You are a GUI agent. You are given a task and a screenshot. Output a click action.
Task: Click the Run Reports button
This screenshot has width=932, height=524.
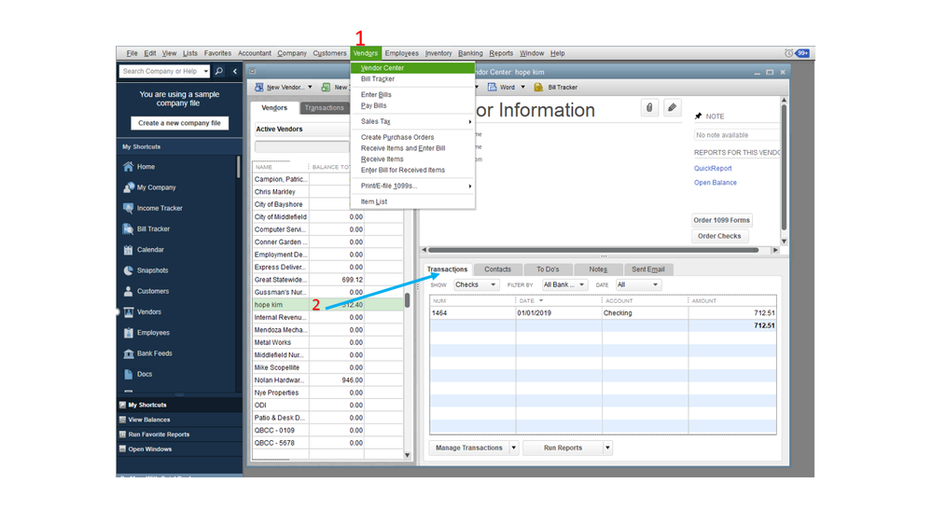[563, 448]
